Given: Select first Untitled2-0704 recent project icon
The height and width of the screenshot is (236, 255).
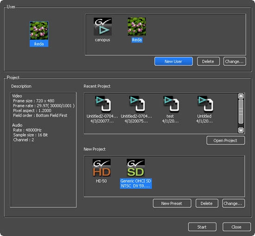Looking at the screenshot, I should click(103, 104).
